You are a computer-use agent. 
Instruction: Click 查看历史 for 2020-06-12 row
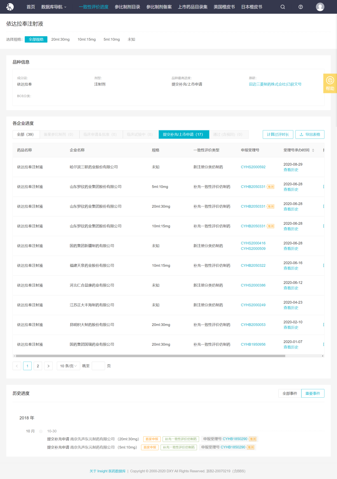pos(291,288)
